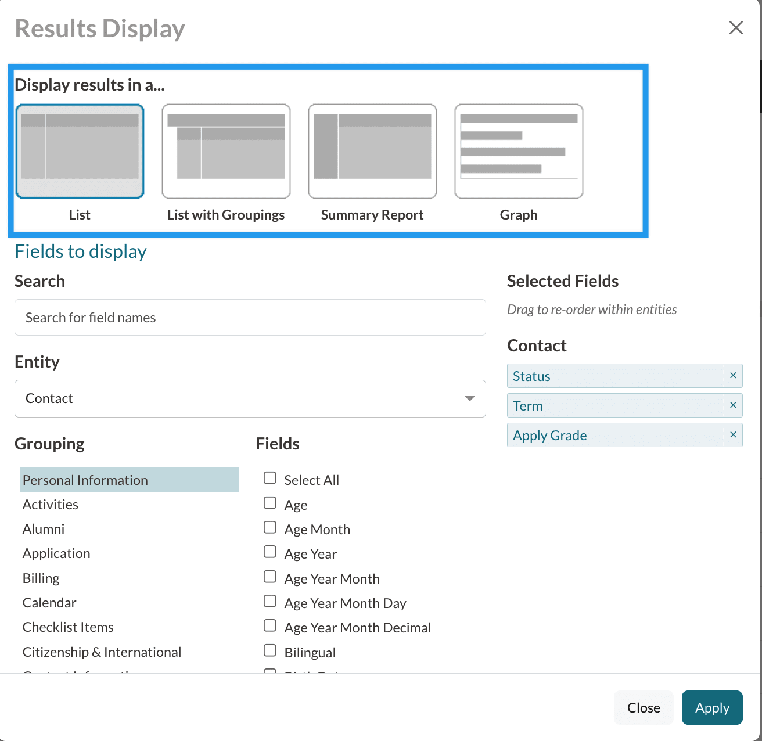Enable the Age field checkbox
Viewport: 762px width, 741px height.
pos(270,503)
